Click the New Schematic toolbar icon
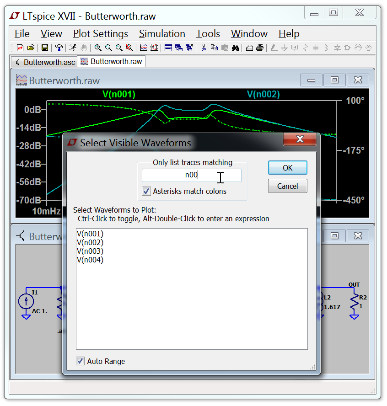This screenshot has width=387, height=406. point(20,48)
